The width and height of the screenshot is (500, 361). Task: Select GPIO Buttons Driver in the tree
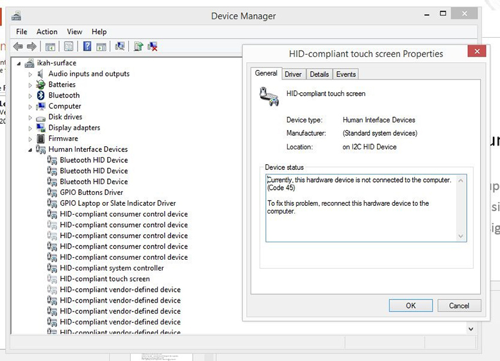pos(91,192)
